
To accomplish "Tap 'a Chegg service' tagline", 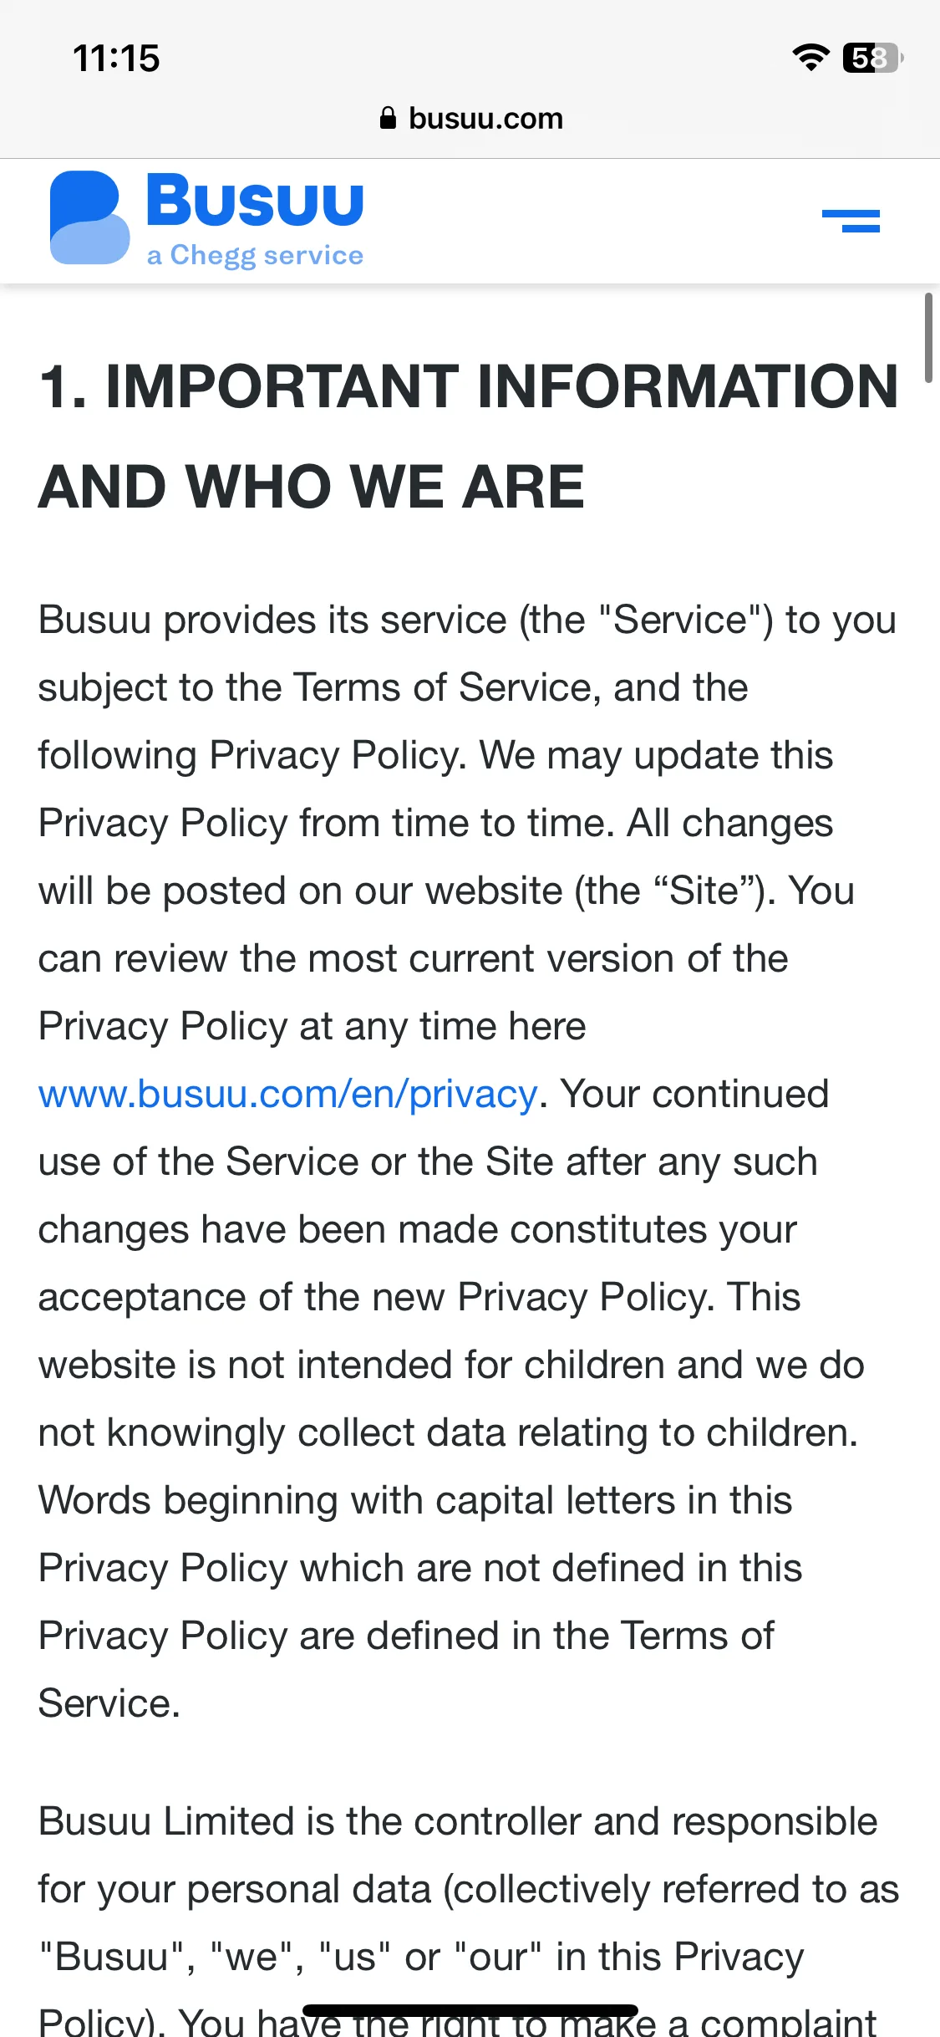I will coord(255,255).
